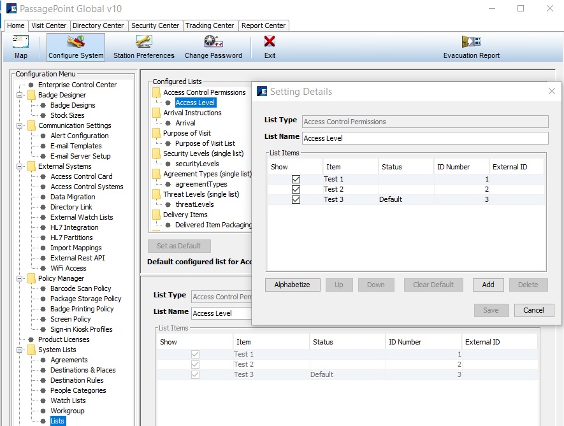564x426 pixels.
Task: Click the Default status cell for Test 3
Action: tap(406, 199)
